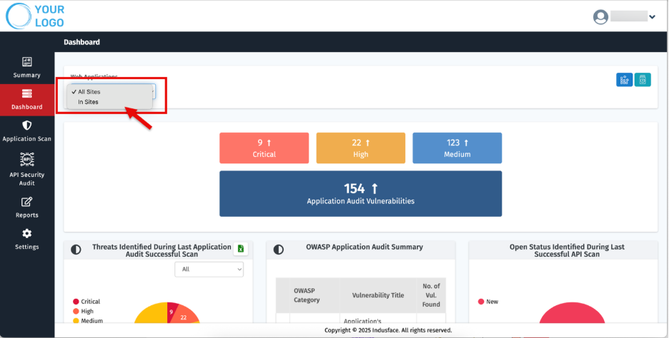Toggle contrast icon on OWASP Audit Summary
This screenshot has width=669, height=338.
[x=279, y=250]
